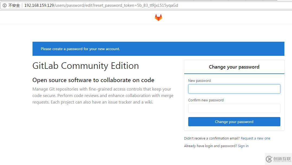Follow the Request a new one link

[255, 138]
